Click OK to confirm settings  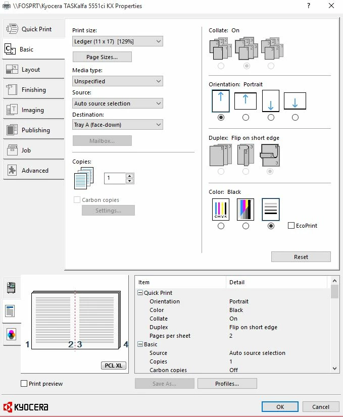(280, 407)
